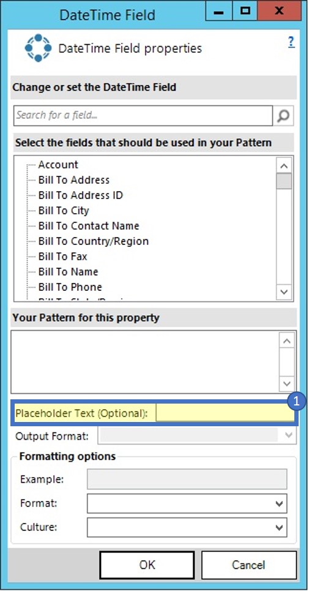Open the Output Format dropdown
309x591 pixels.
[x=197, y=435]
